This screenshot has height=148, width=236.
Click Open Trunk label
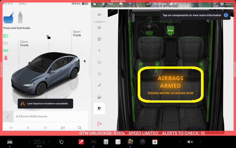pos(76,34)
